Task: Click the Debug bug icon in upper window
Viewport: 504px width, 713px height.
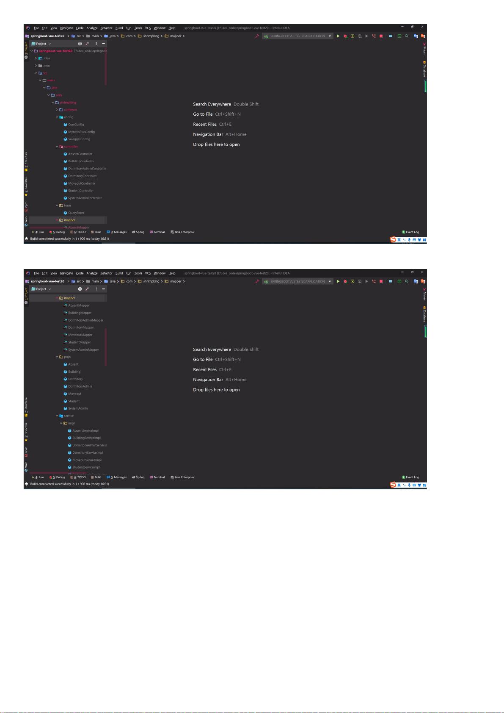Action: (345, 36)
